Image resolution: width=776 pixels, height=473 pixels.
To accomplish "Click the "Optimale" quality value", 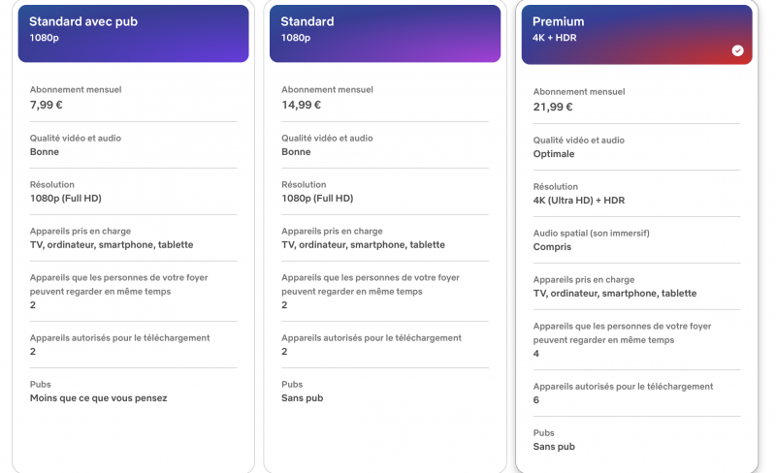I will (554, 154).
